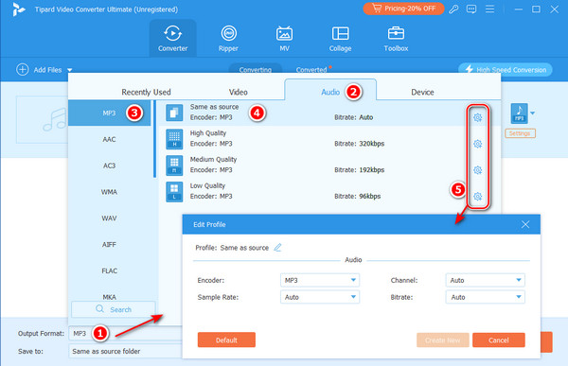
Task: Click the orange Settings button
Action: click(x=520, y=133)
